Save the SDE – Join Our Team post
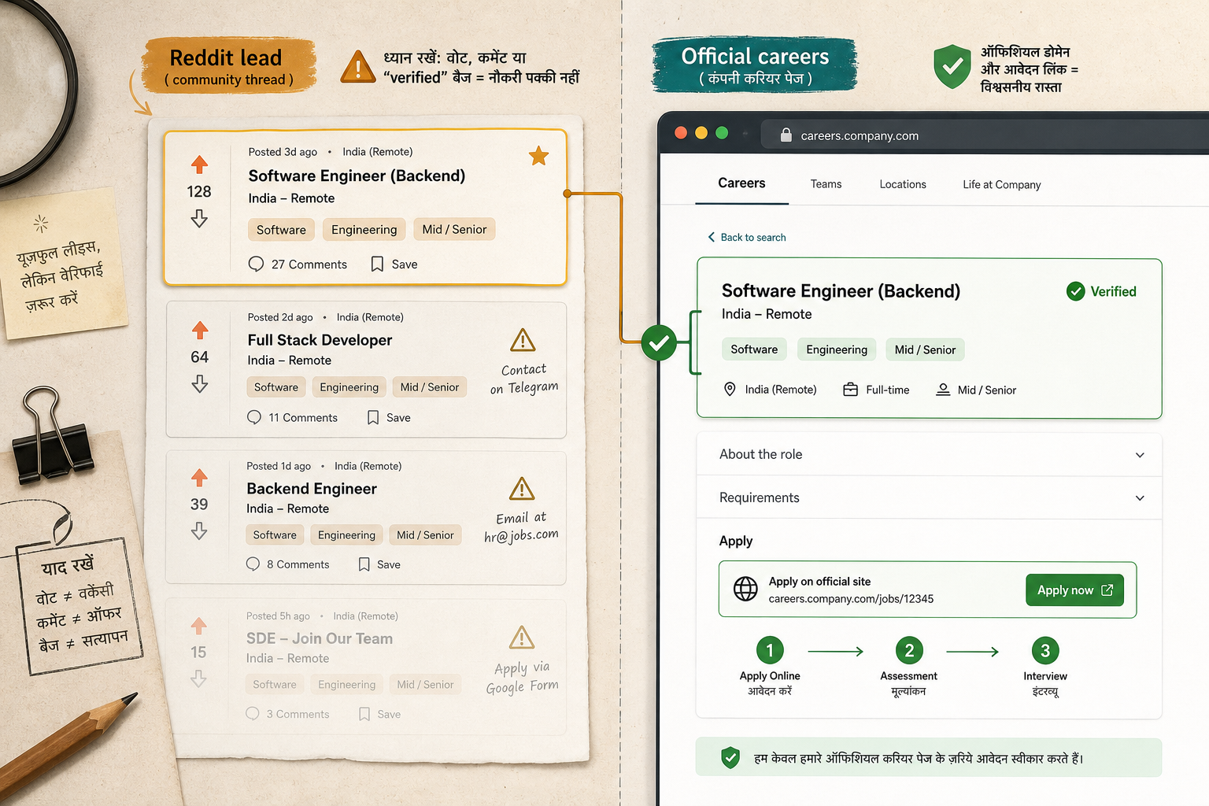 pos(379,714)
